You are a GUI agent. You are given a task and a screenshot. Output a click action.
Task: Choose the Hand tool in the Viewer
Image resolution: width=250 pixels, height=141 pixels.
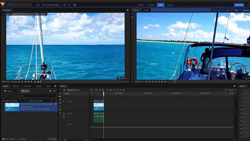click(132, 17)
